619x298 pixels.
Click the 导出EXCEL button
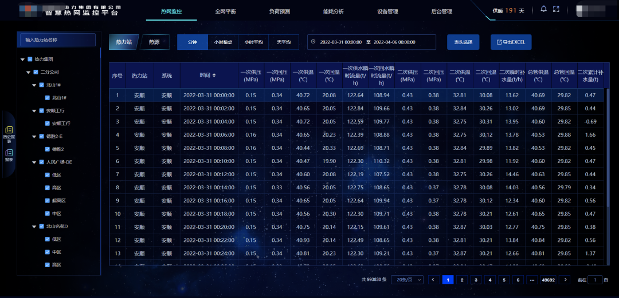511,42
